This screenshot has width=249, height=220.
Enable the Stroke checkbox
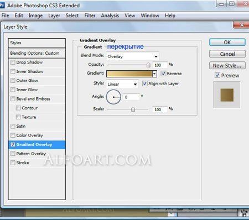[13, 163]
